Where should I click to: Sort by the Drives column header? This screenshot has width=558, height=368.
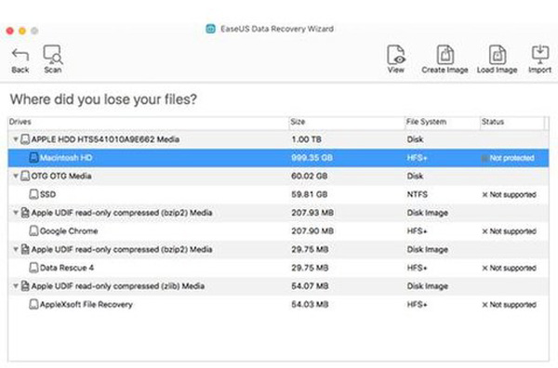[x=149, y=122]
